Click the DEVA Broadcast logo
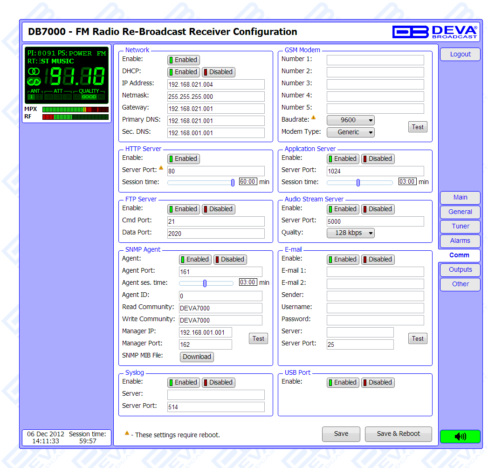 coord(434,32)
